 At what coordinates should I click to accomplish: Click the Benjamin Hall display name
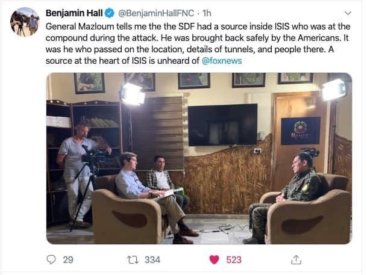pyautogui.click(x=74, y=13)
